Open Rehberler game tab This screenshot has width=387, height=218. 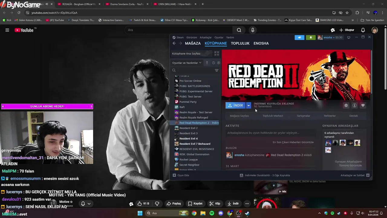(330, 116)
